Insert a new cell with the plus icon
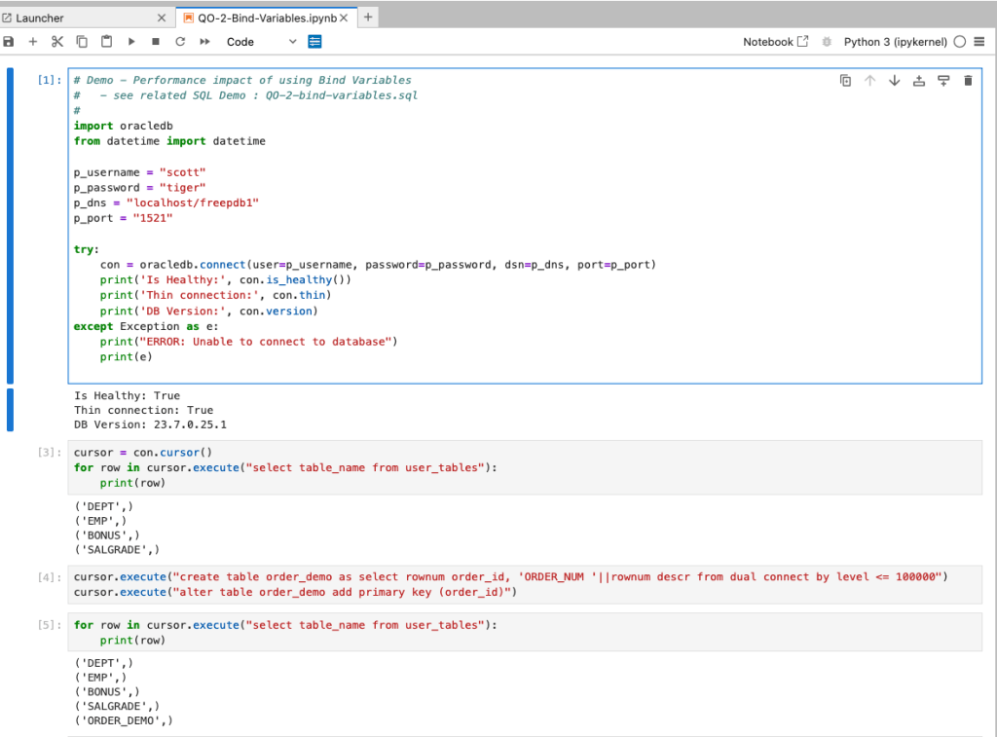 (33, 42)
